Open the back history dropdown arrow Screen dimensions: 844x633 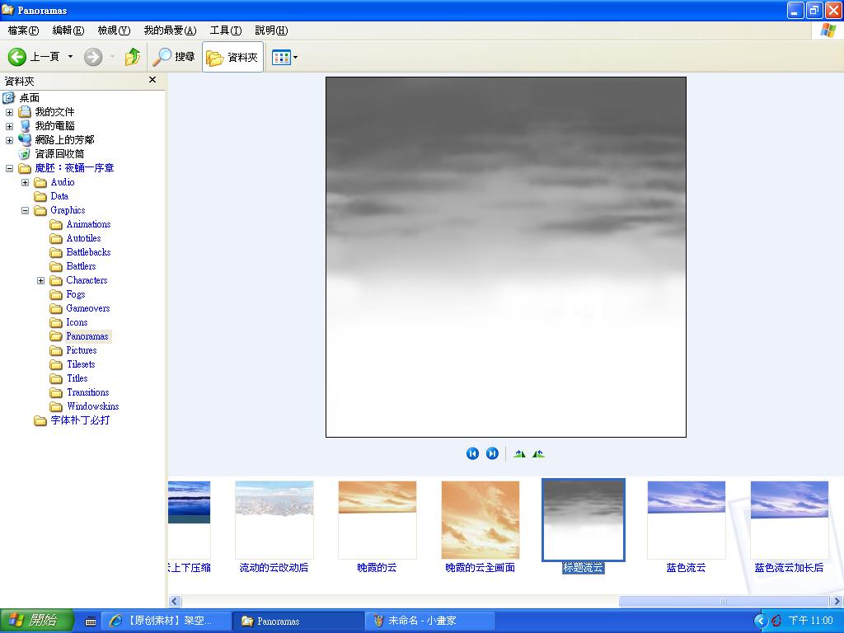[70, 57]
